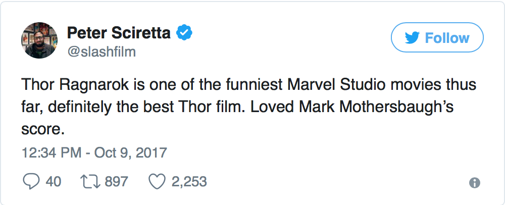Viewport: 505px width, 205px height.
Task: Click the like count of 2,253
Action: pyautogui.click(x=189, y=181)
